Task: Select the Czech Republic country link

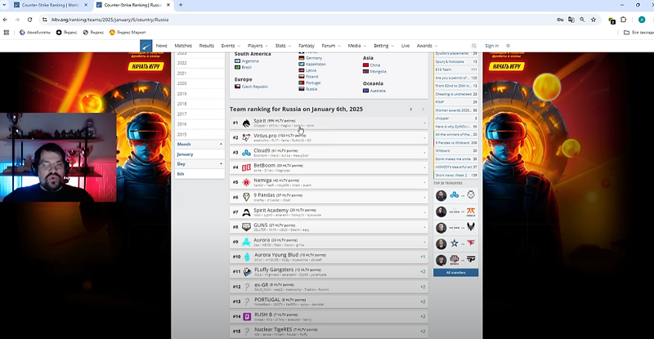Action: (x=255, y=87)
